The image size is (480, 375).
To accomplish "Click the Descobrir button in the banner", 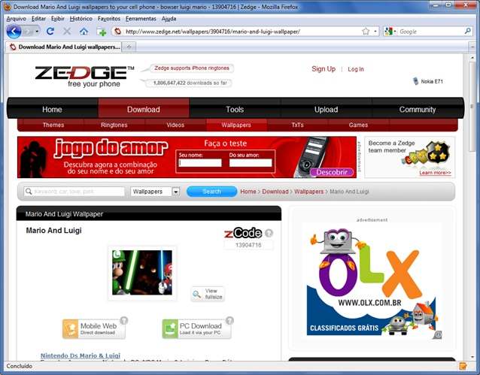I will pos(332,172).
